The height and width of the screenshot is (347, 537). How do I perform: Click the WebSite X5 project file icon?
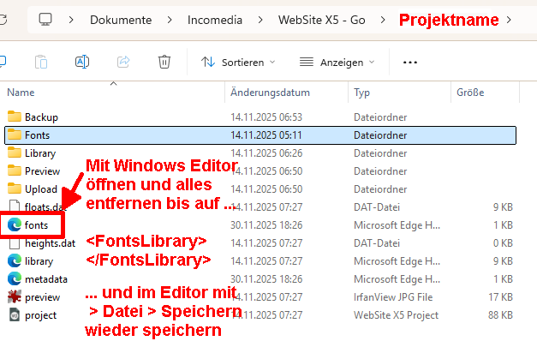click(14, 315)
